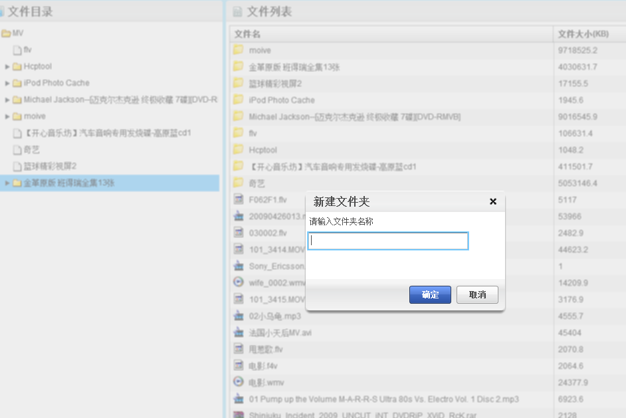Open the Michael Jackson DVD-RMVB row in list
The height and width of the screenshot is (418, 626).
[x=354, y=116]
